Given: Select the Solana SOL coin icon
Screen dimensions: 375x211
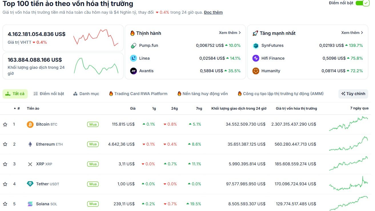Looking at the screenshot, I should click(30, 204).
